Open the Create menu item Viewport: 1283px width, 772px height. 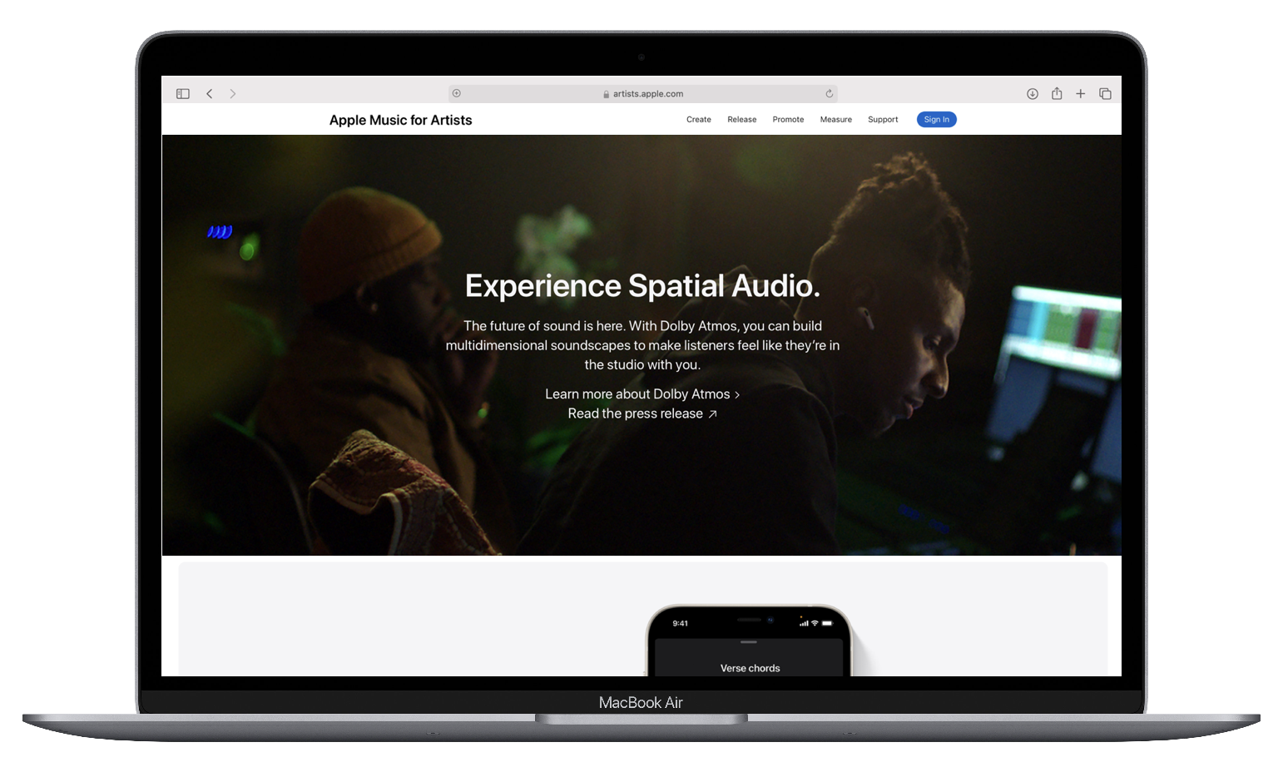point(698,120)
